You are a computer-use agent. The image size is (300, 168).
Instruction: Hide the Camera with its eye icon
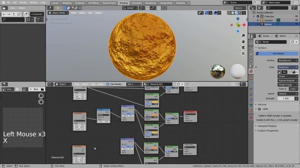pyautogui.click(x=296, y=20)
